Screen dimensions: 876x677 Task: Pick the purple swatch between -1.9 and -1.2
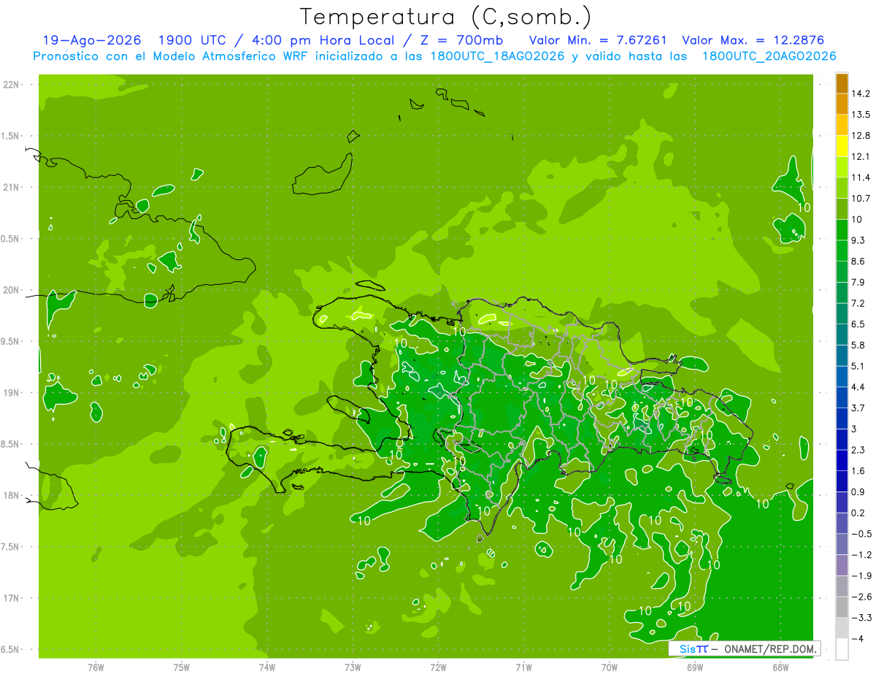[x=842, y=565]
